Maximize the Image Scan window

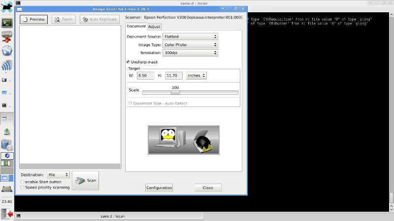pyautogui.click(x=236, y=9)
